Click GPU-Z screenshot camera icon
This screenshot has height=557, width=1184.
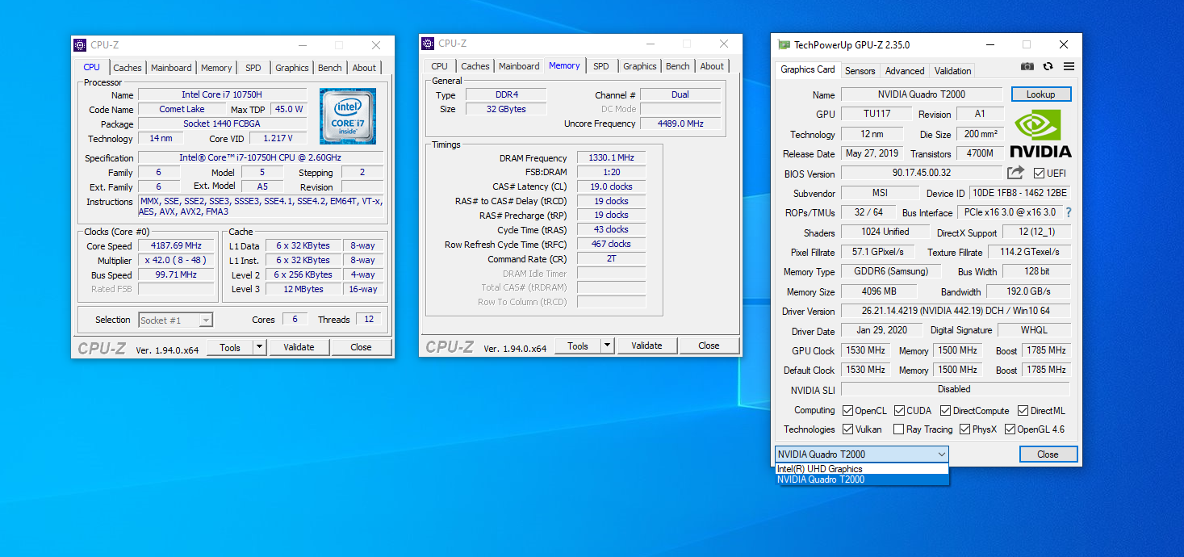click(1027, 67)
